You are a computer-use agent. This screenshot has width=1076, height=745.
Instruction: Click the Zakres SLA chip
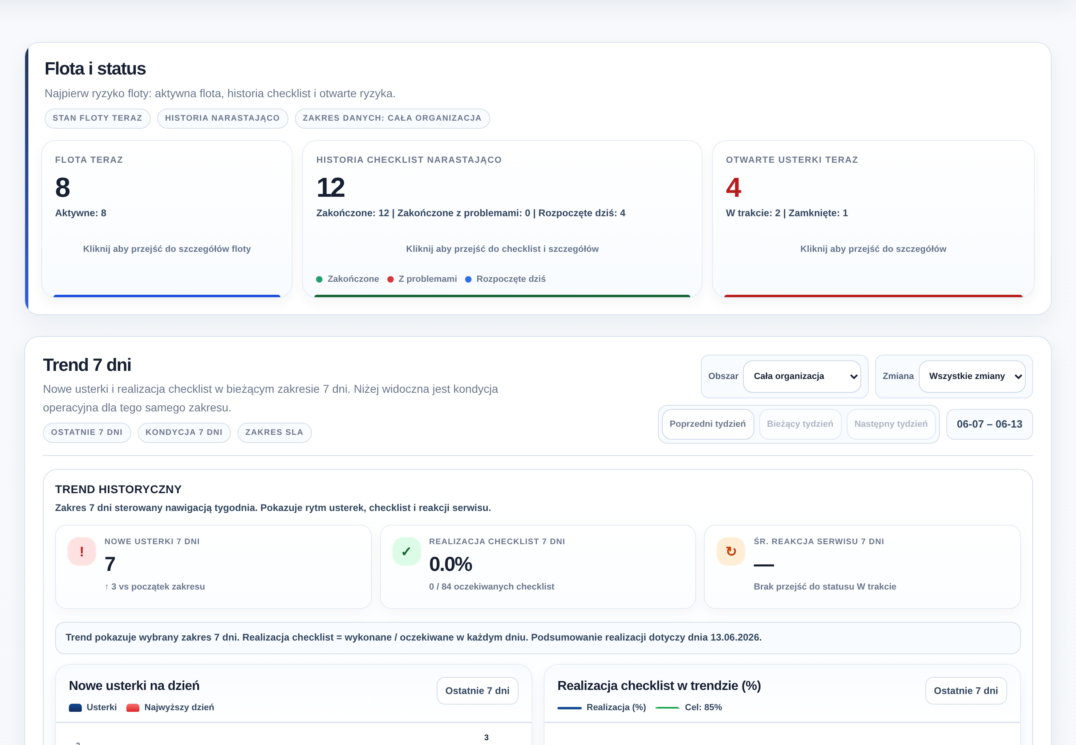tap(274, 432)
